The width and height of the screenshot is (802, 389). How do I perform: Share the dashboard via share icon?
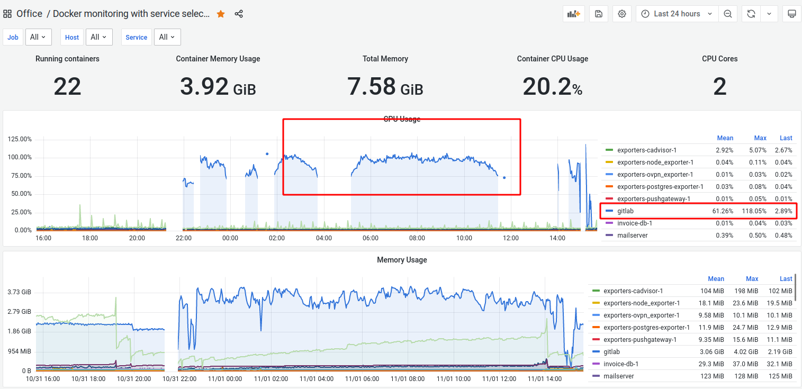[239, 14]
